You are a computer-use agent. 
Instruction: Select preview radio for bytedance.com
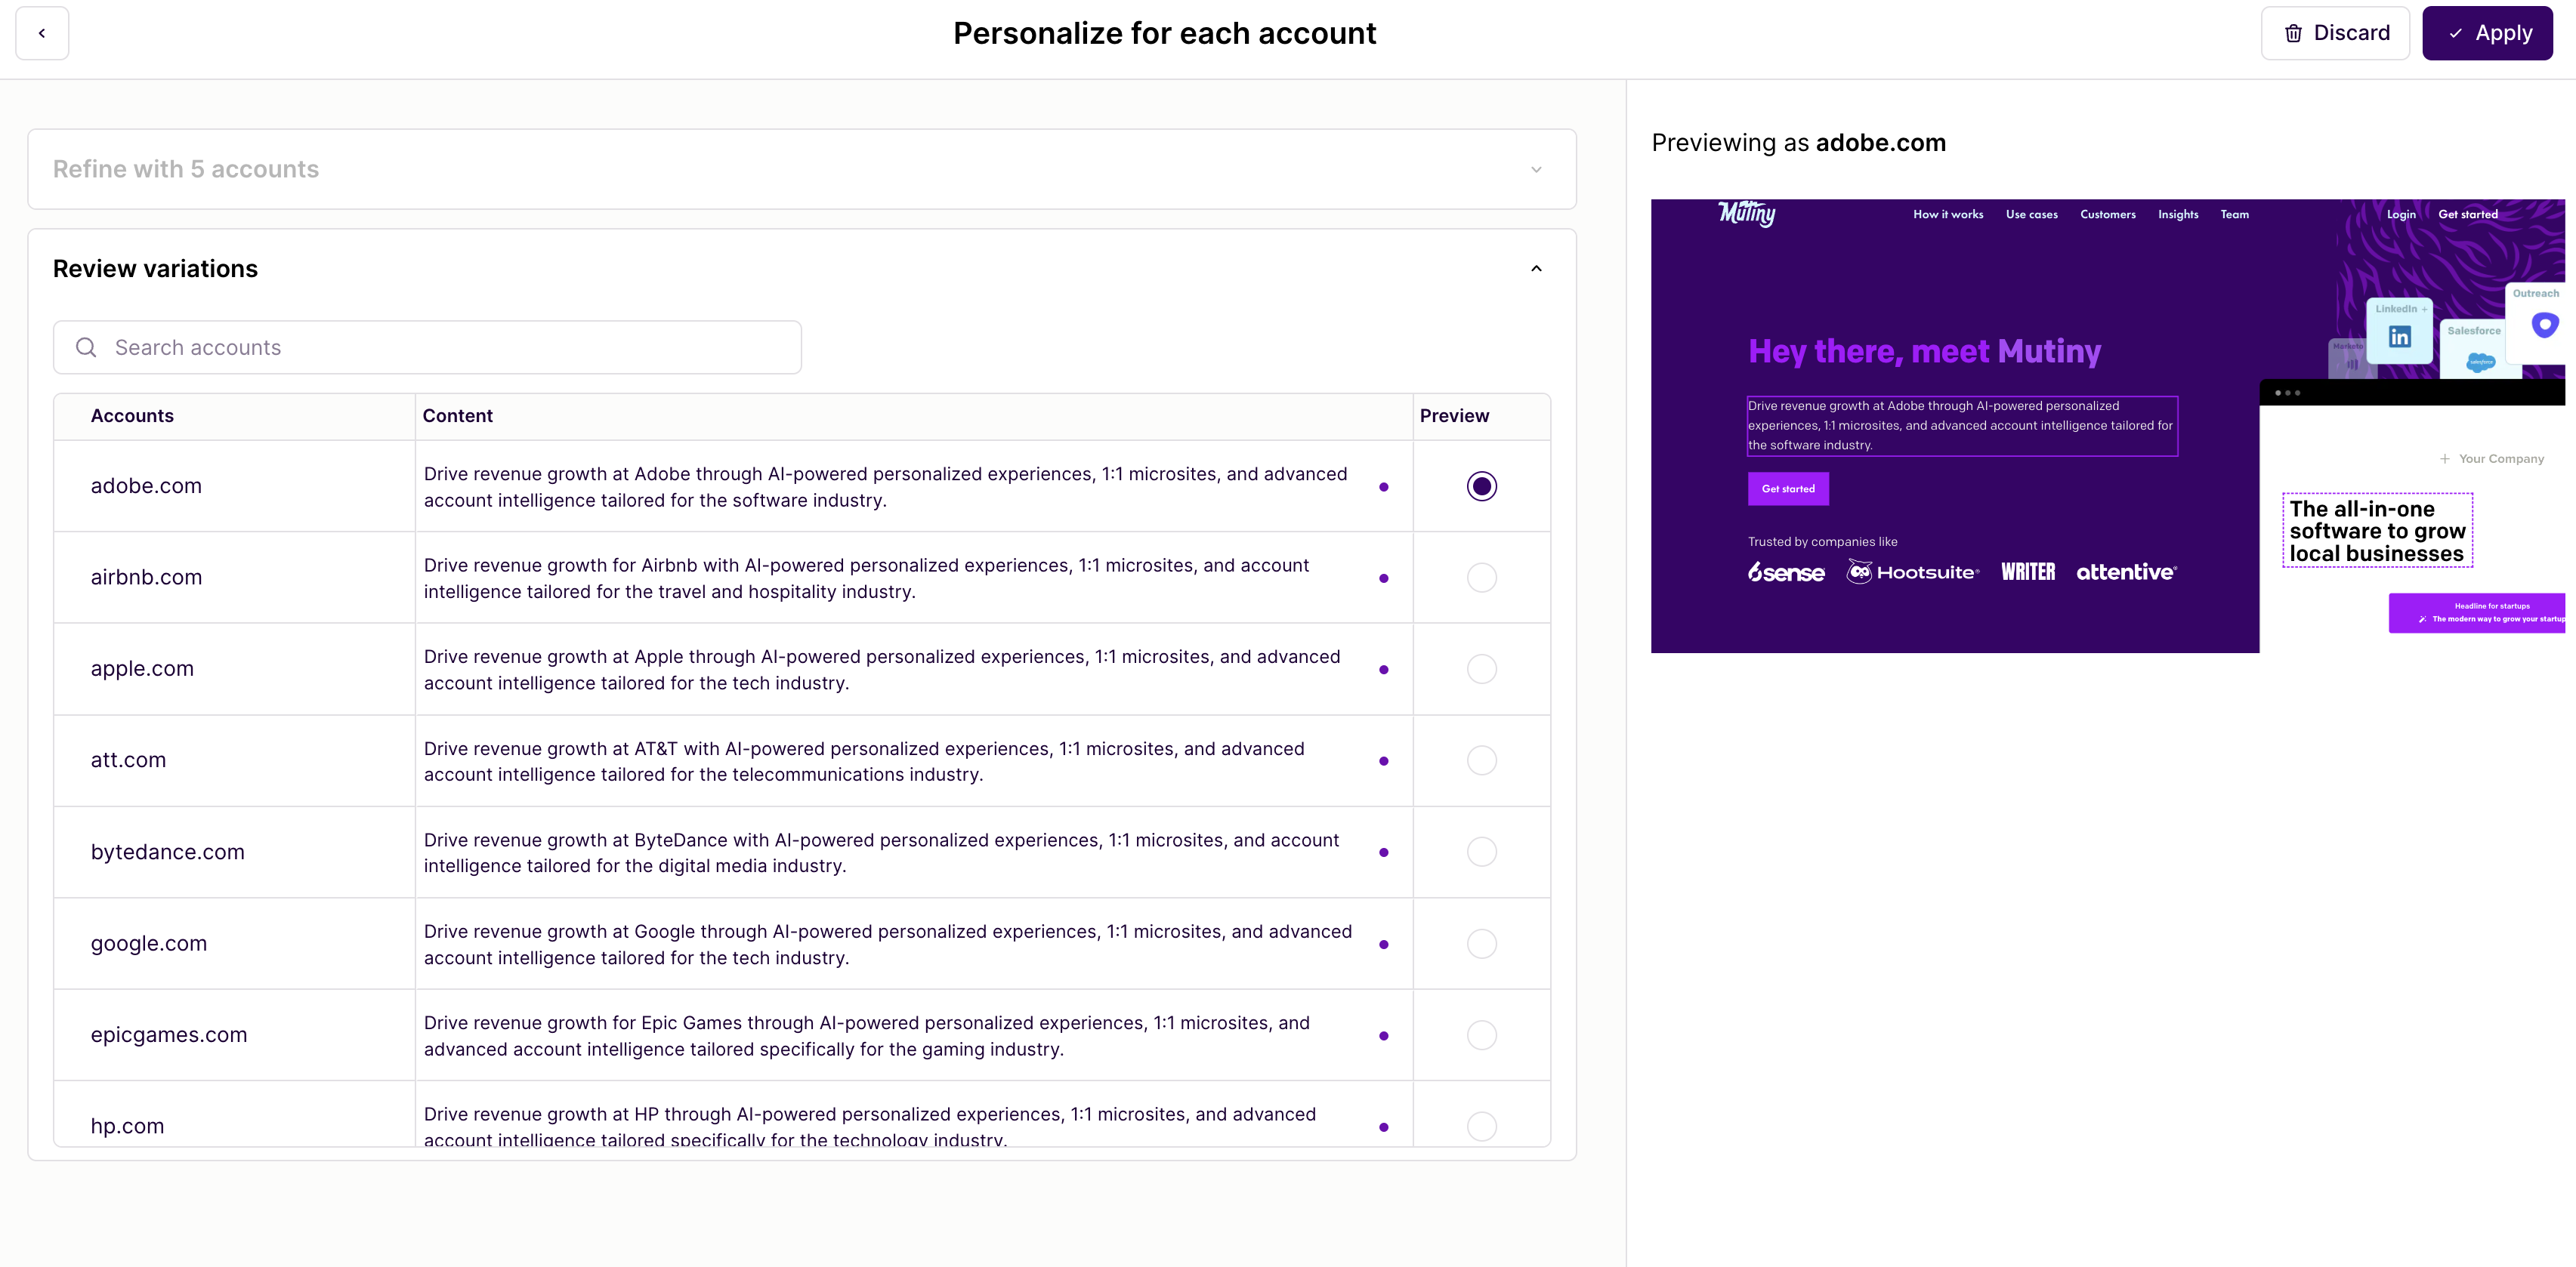pos(1481,852)
